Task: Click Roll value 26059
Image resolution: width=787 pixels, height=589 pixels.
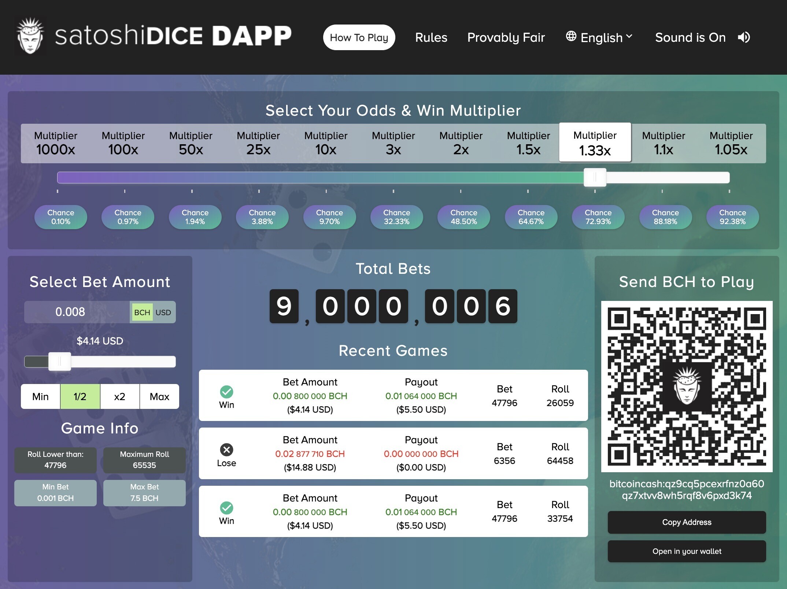Action: [560, 403]
